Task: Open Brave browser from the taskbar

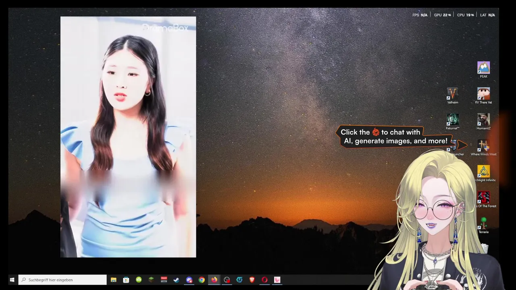Action: pyautogui.click(x=252, y=280)
